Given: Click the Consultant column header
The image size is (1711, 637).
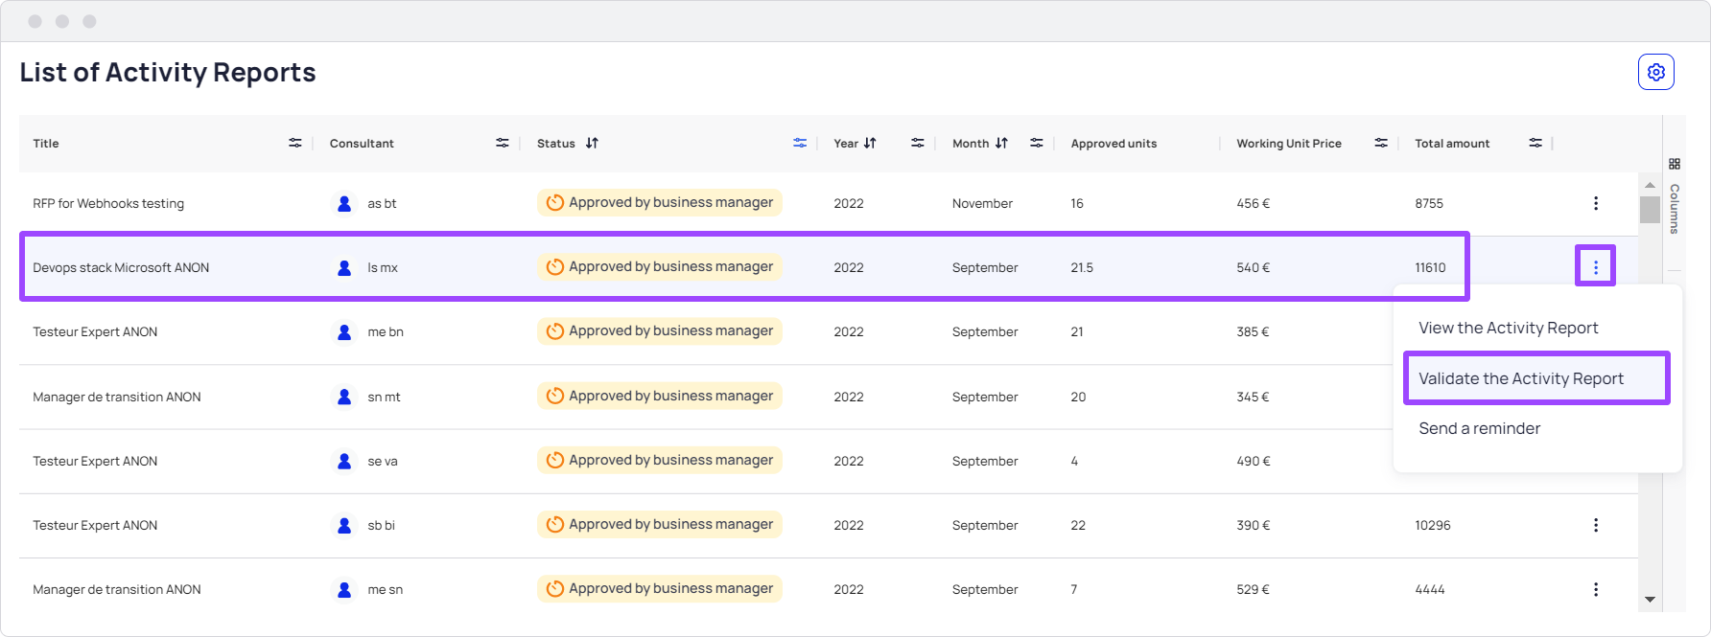Looking at the screenshot, I should [x=362, y=144].
